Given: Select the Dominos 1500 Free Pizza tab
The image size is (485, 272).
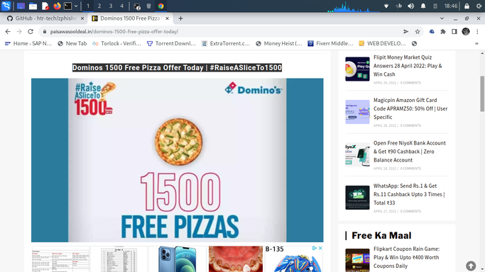Looking at the screenshot, I should (130, 18).
